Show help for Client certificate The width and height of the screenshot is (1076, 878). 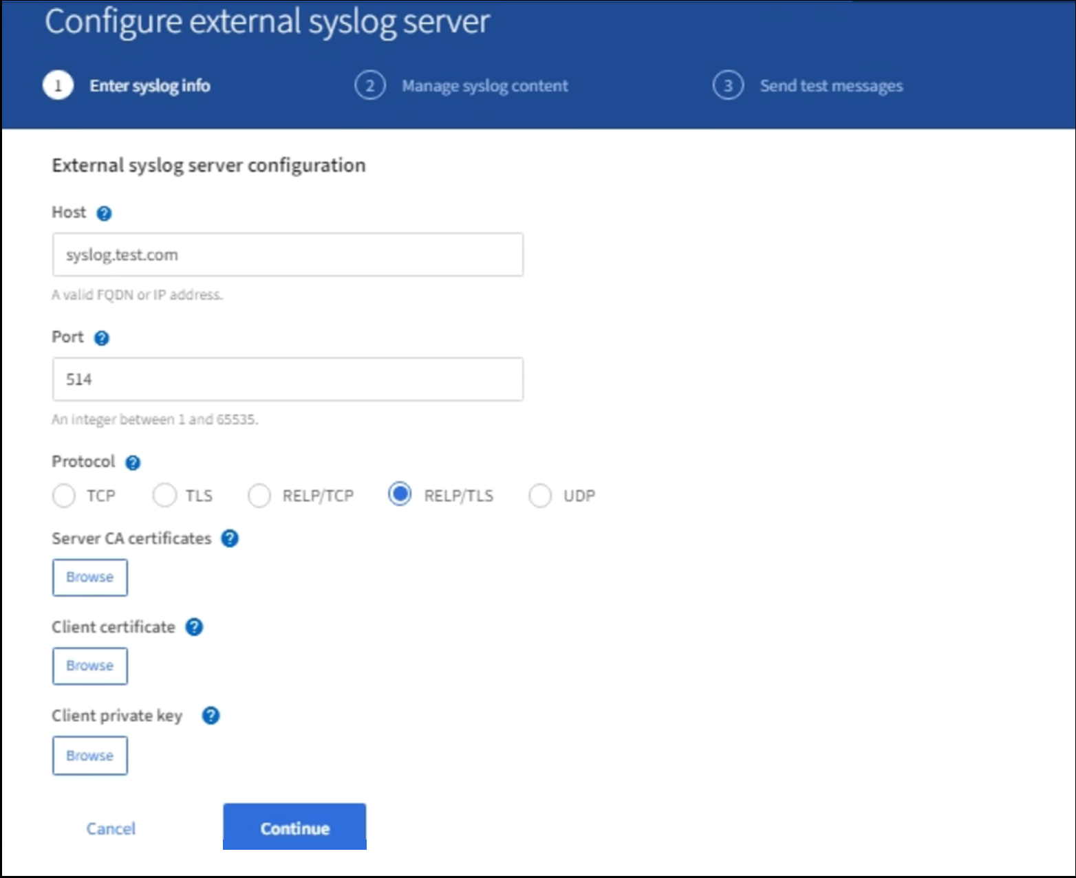pyautogui.click(x=195, y=627)
